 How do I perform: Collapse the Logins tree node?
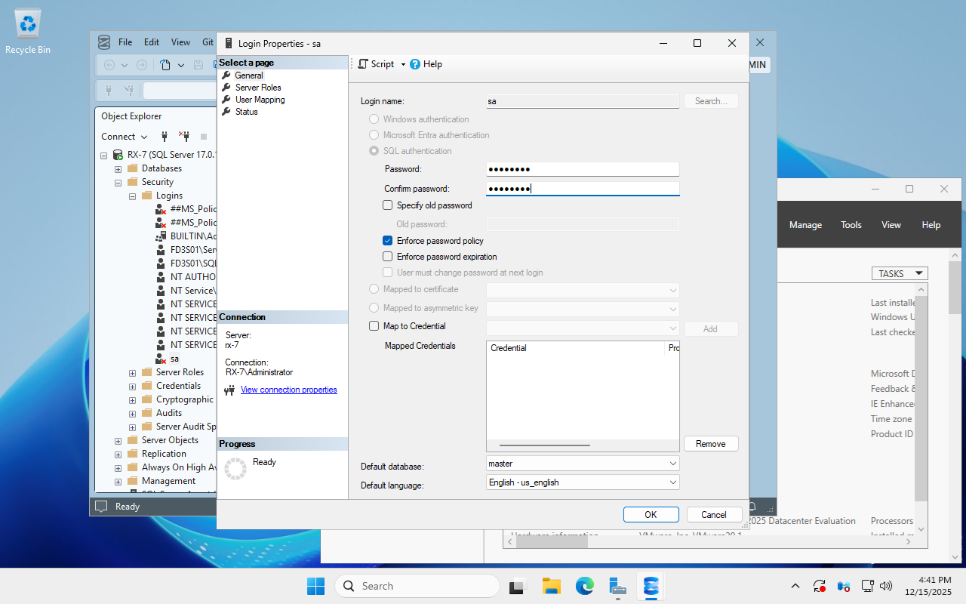click(x=131, y=195)
